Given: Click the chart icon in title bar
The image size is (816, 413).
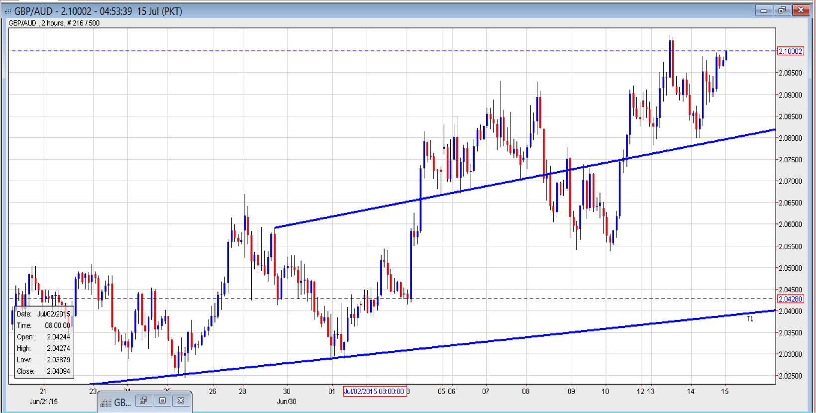Looking at the screenshot, I should tap(7, 11).
